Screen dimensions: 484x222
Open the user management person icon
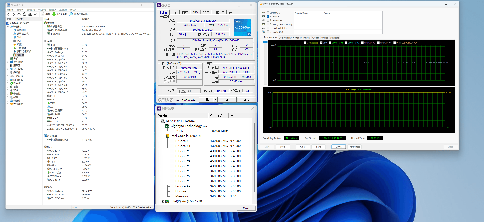point(30,14)
